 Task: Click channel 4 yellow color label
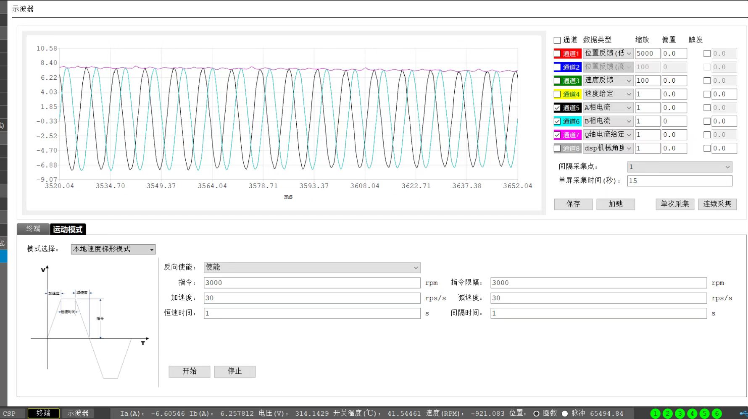click(571, 94)
